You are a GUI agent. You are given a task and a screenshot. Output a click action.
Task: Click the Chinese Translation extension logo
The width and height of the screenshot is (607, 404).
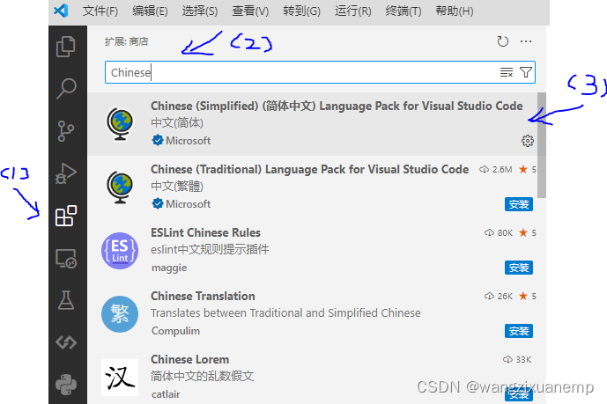120,314
